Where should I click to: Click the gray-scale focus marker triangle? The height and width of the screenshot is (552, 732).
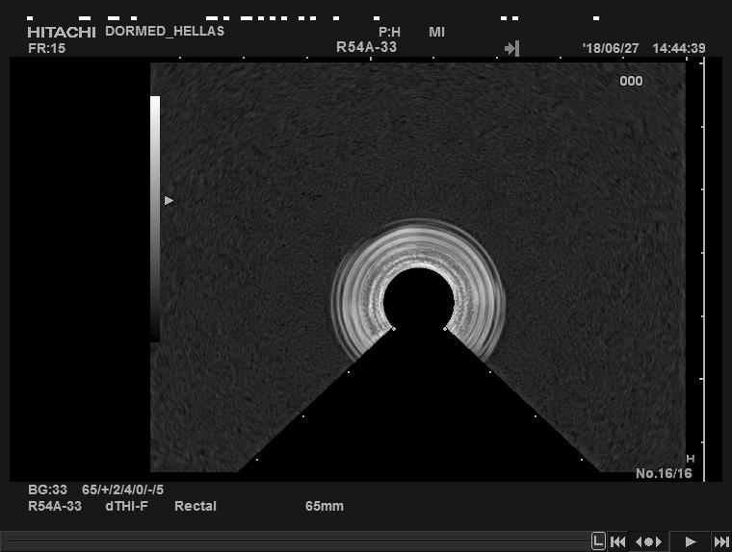tap(169, 201)
